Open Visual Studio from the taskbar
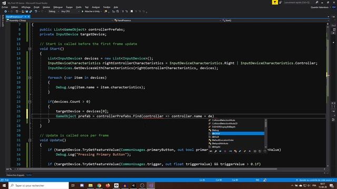Viewport: 337px width, 189px height. pyautogui.click(x=151, y=185)
